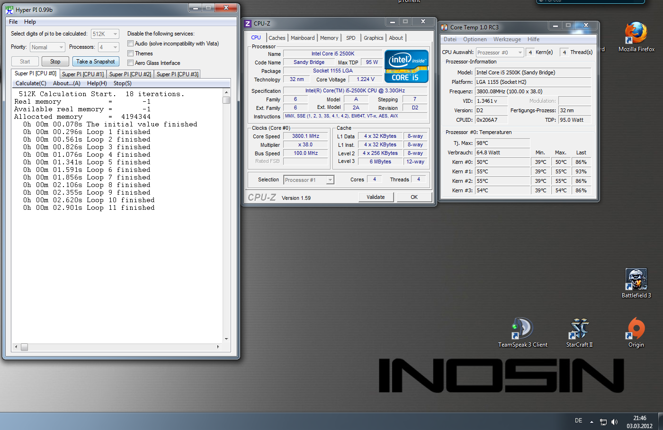The height and width of the screenshot is (430, 663).
Task: Click the Intel Core i5 logo
Action: [x=406, y=66]
